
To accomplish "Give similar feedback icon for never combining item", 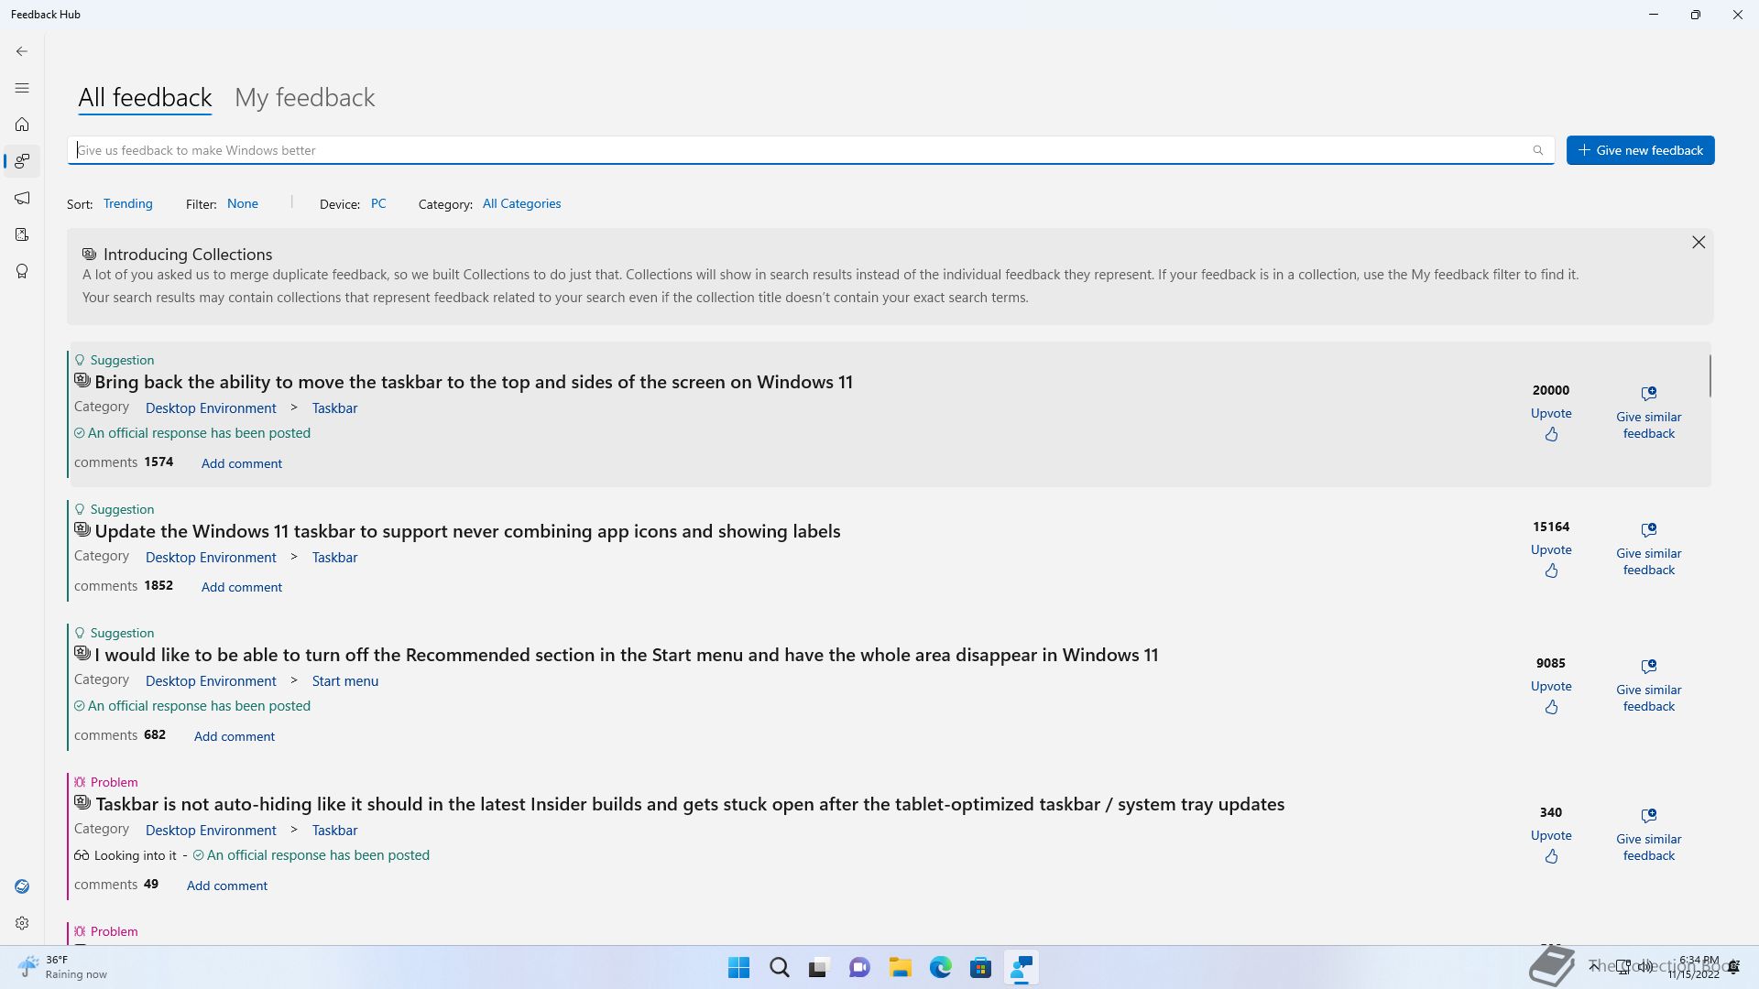I will [x=1649, y=529].
